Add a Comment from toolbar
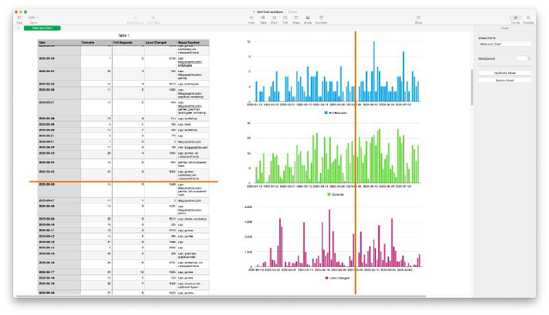Screen dimensions: 549x315 point(321,17)
